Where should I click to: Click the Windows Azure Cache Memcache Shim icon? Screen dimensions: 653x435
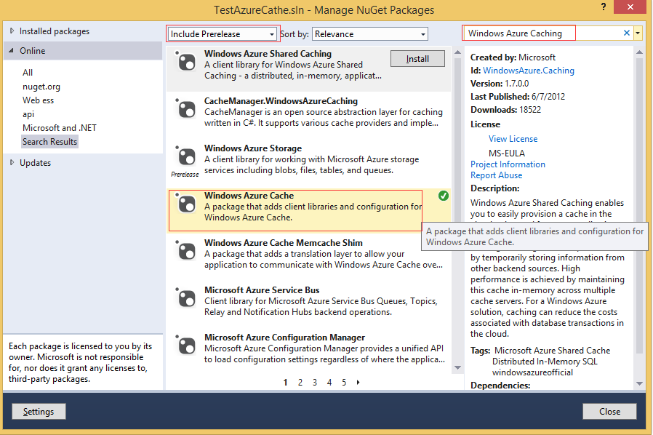point(185,251)
